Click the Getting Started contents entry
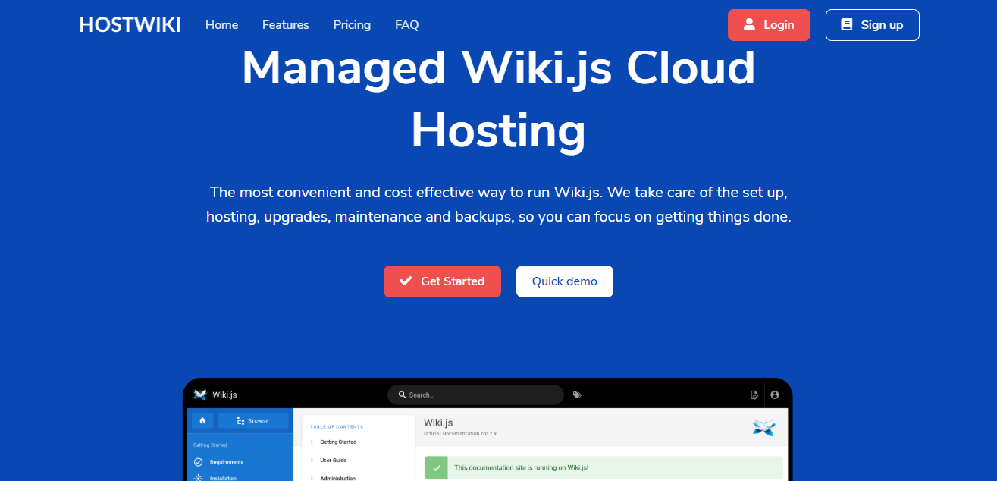997x481 pixels. 338,442
